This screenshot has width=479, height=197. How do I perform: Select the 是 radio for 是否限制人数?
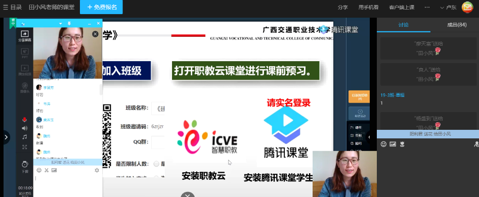tap(156, 164)
